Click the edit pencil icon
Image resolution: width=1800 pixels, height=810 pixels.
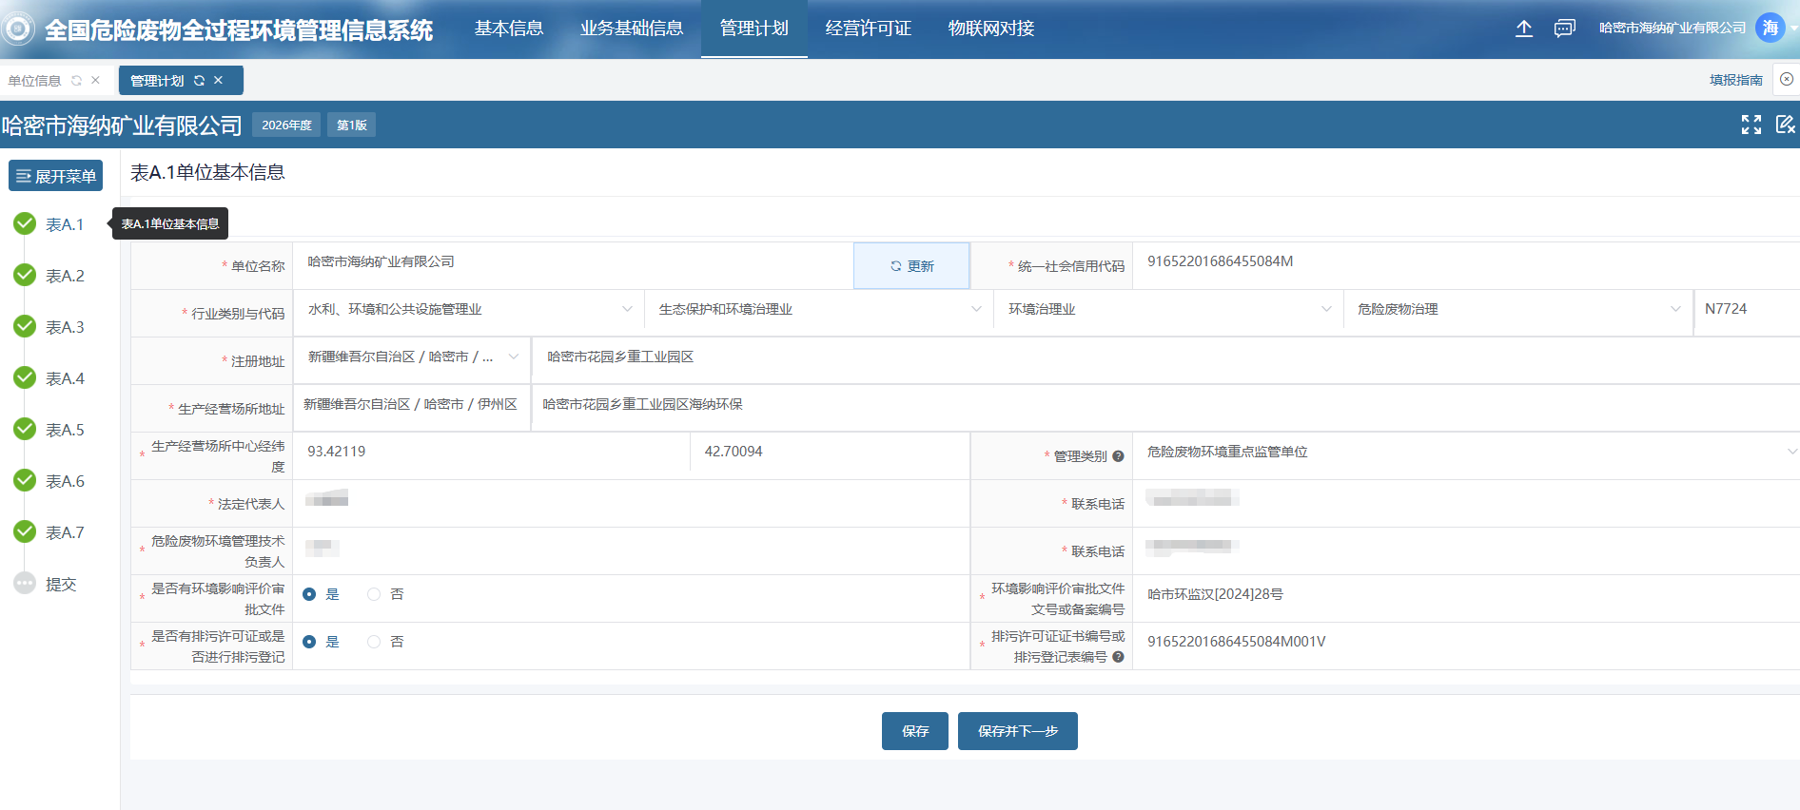[1785, 125]
